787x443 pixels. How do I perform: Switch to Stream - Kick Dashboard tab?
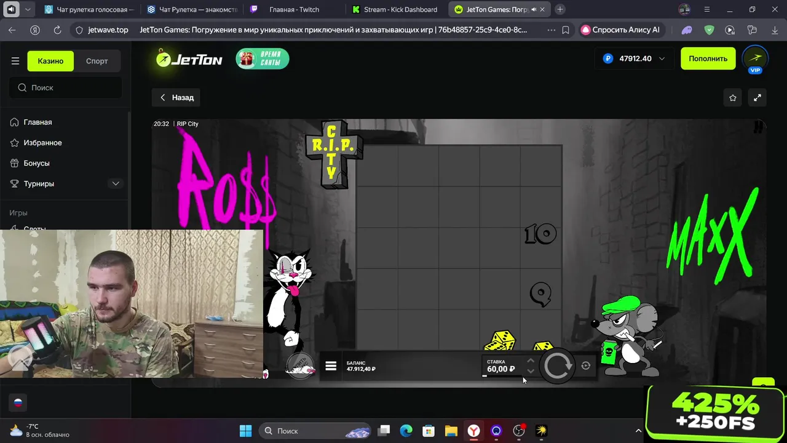397,9
